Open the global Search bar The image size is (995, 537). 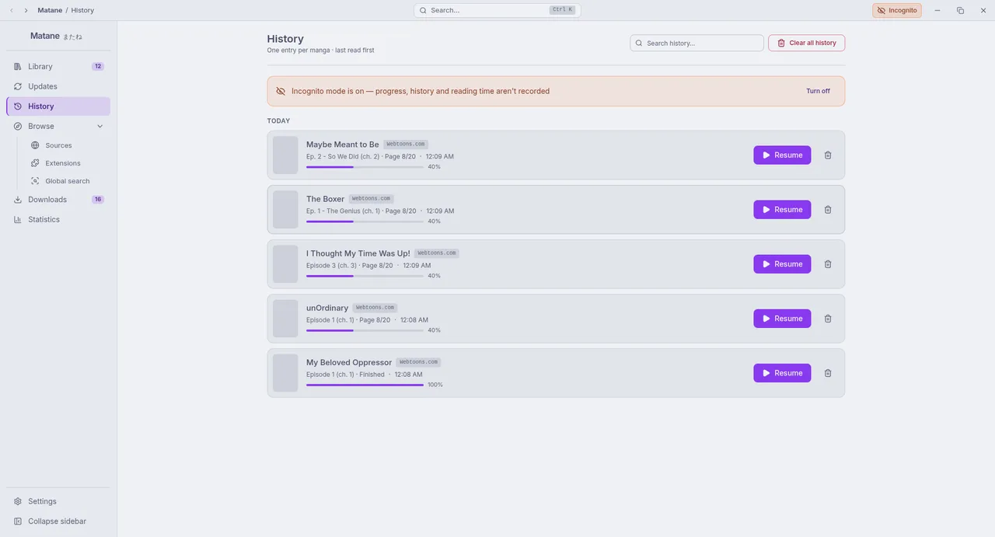(x=497, y=10)
